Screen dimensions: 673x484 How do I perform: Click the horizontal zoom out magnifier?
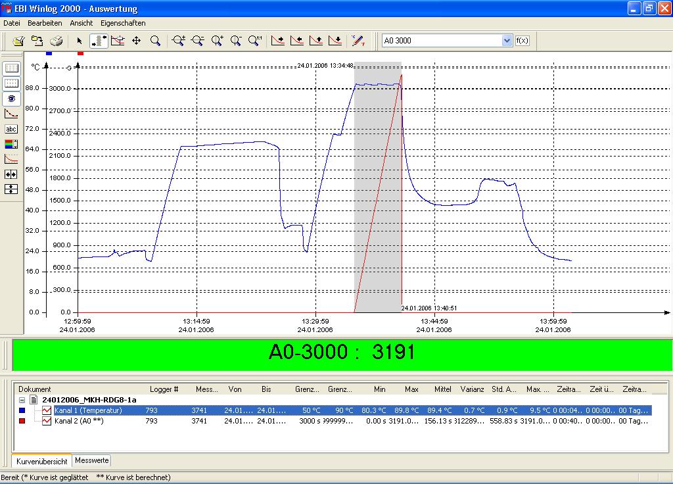[198, 41]
